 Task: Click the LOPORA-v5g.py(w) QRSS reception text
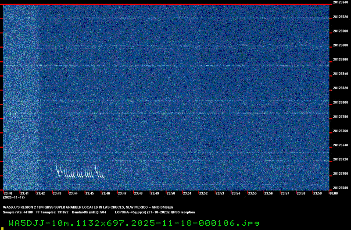coord(155,212)
